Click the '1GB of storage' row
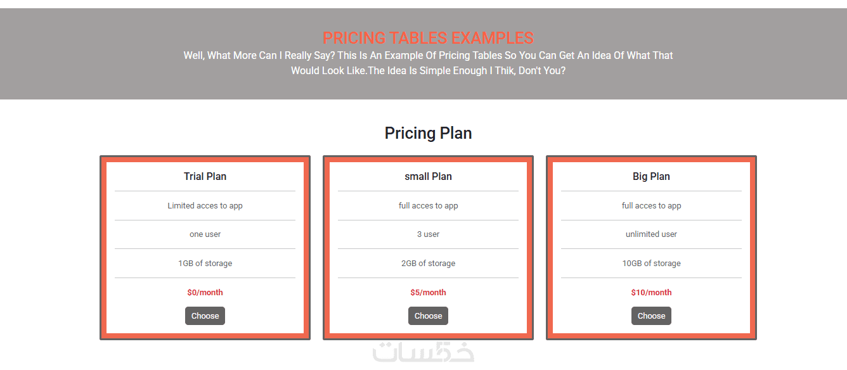This screenshot has height=370, width=847. tap(205, 263)
